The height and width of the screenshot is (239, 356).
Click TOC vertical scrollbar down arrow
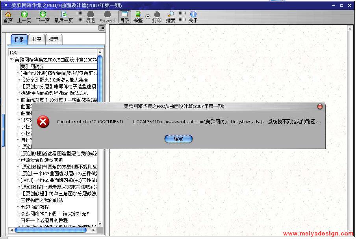[x=100, y=224]
